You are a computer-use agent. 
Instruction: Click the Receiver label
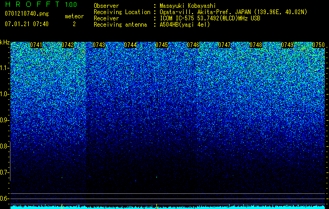pyautogui.click(x=106, y=18)
